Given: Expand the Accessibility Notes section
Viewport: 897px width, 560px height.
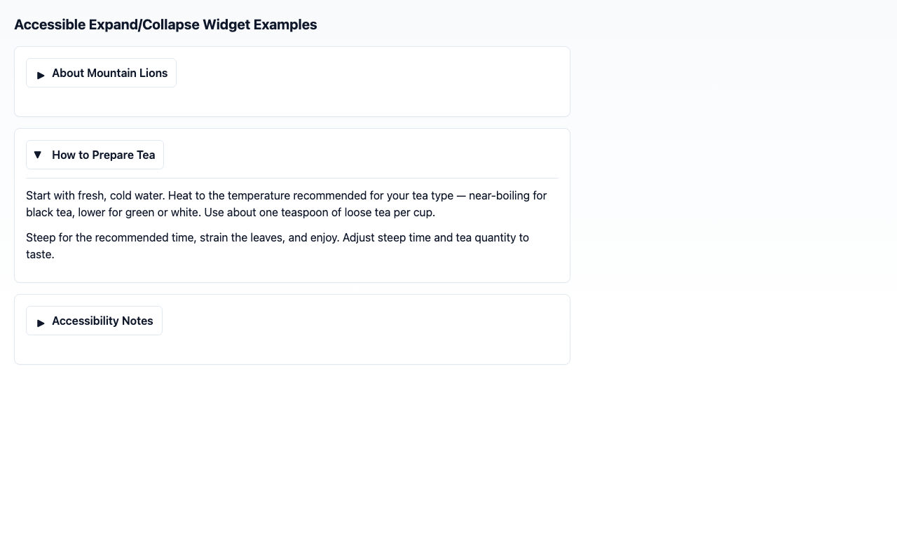Looking at the screenshot, I should coord(93,321).
